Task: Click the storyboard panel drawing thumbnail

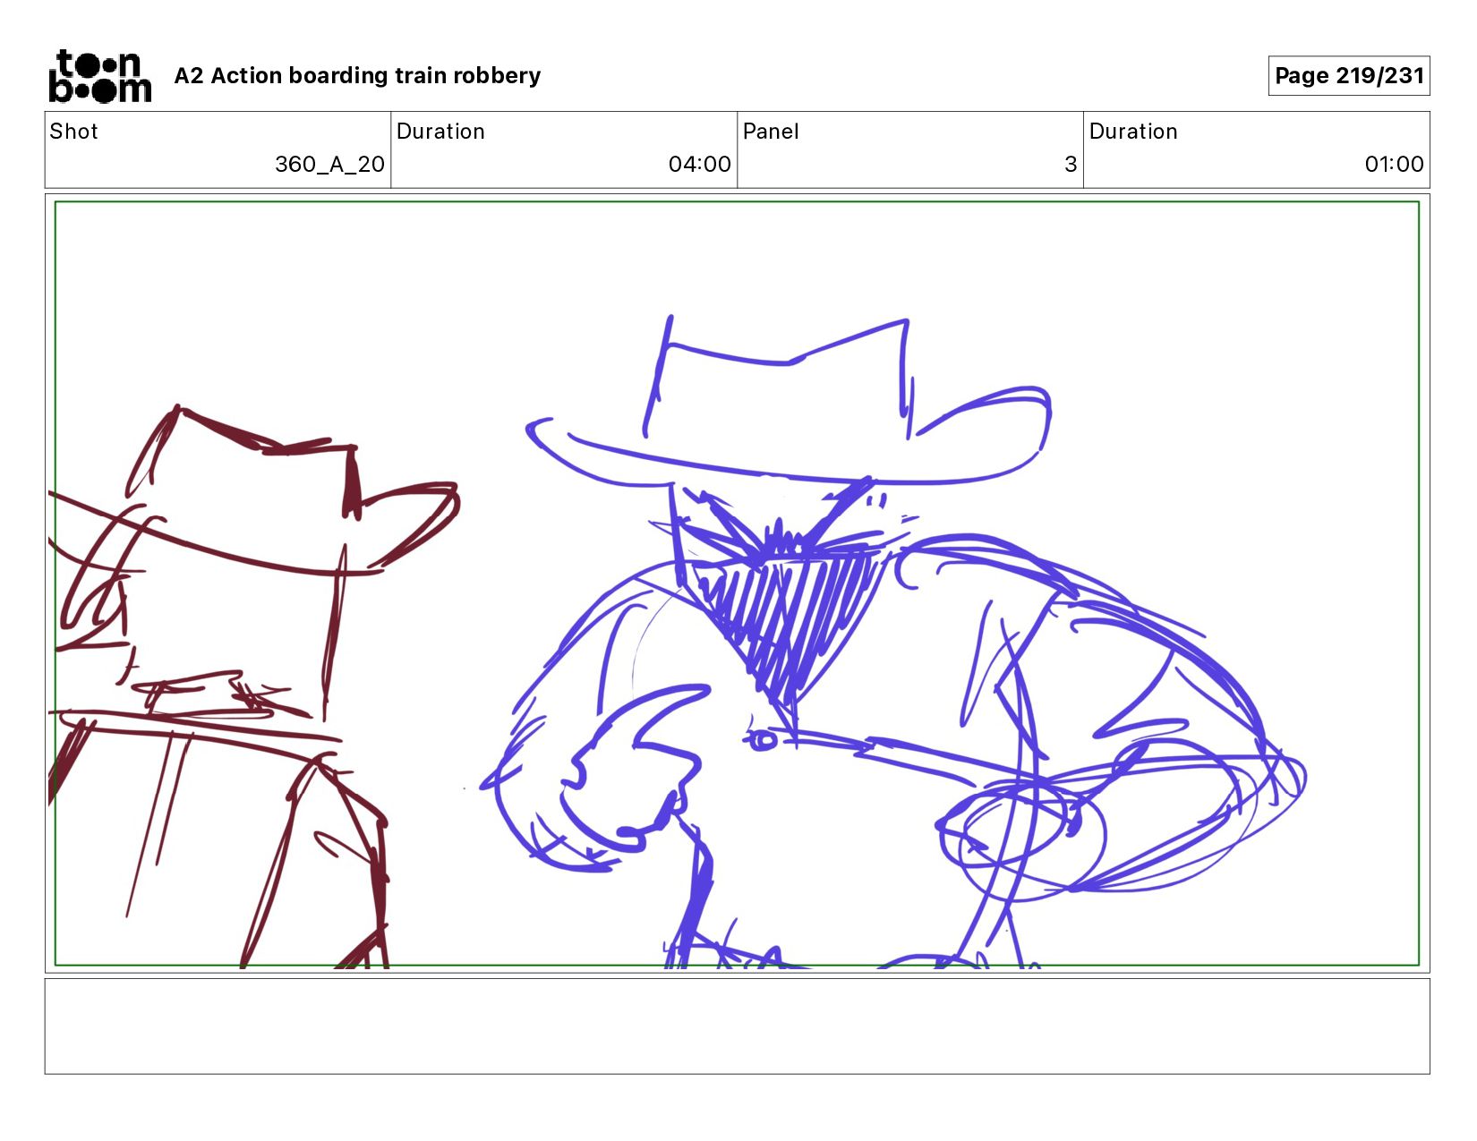Action: pos(737,583)
